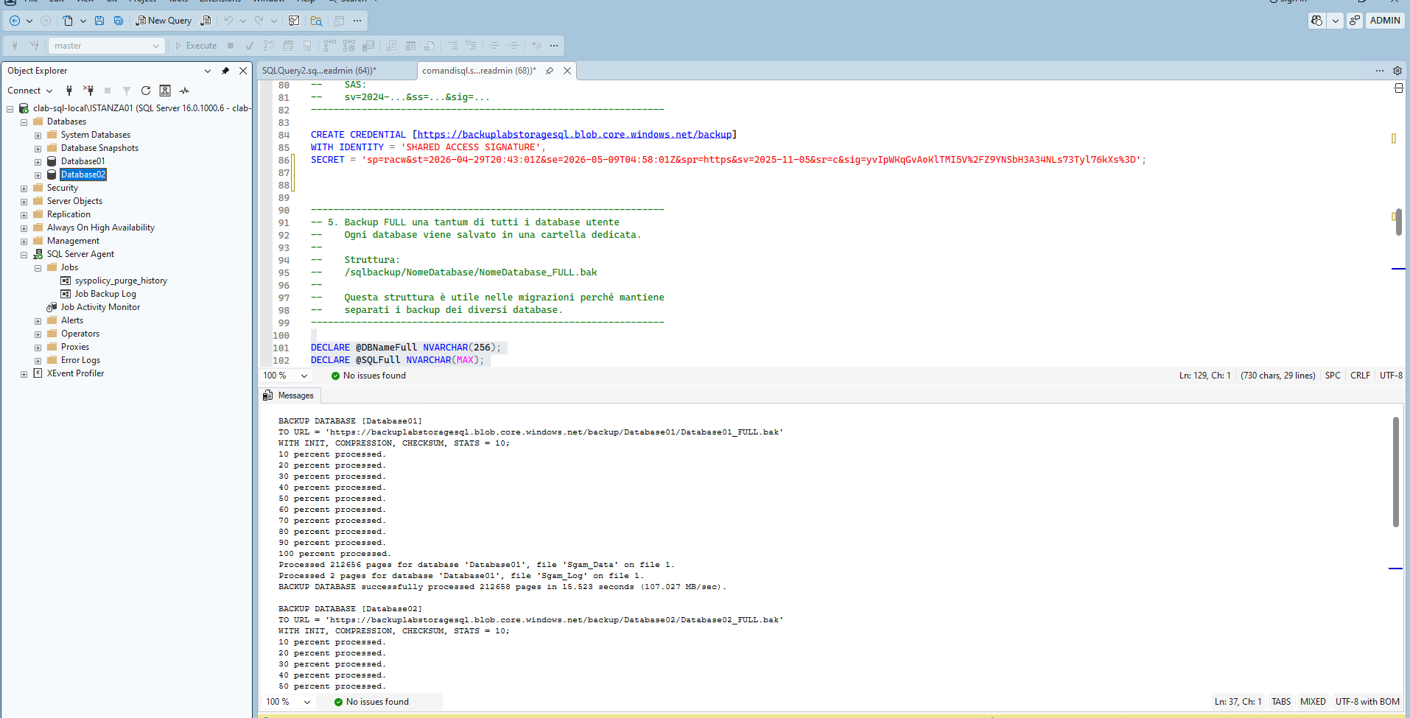Screen dimensions: 1410x718
Task: Open the settings gear above the editor
Action: [1397, 71]
